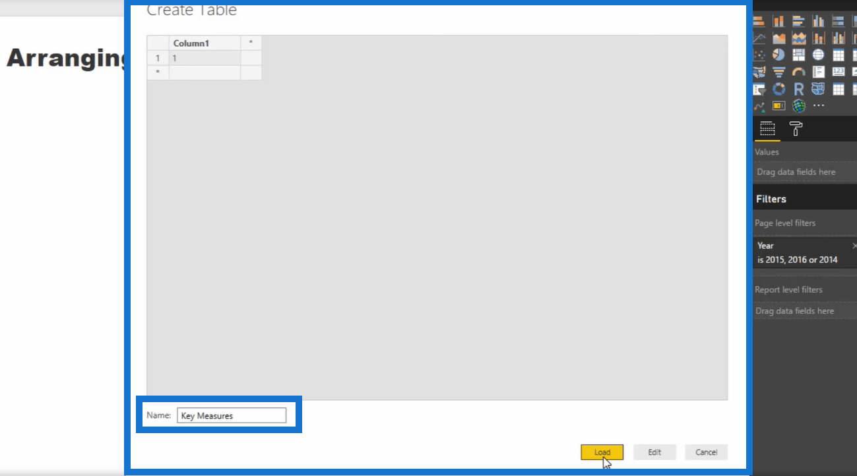Switch to the Fields well tab
The width and height of the screenshot is (857, 476).
[767, 129]
